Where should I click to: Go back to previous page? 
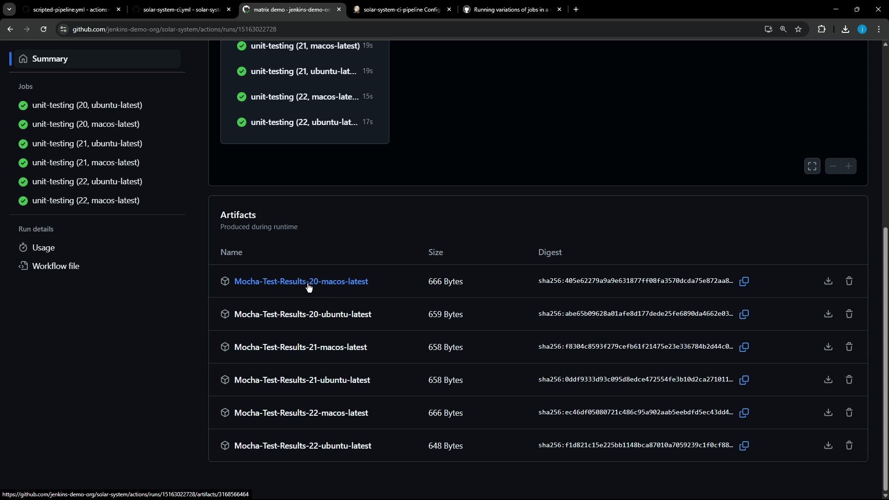(x=10, y=29)
